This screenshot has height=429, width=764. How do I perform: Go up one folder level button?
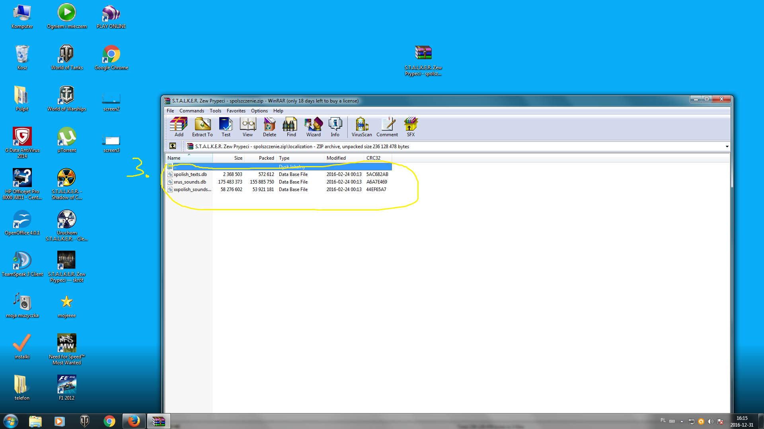[x=173, y=146]
